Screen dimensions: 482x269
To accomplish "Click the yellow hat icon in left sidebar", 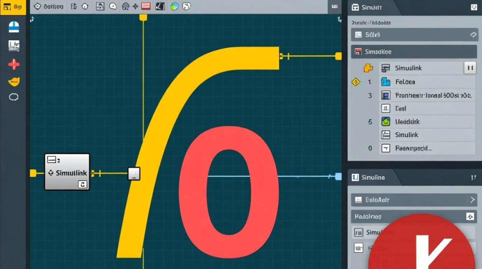I will [14, 82].
